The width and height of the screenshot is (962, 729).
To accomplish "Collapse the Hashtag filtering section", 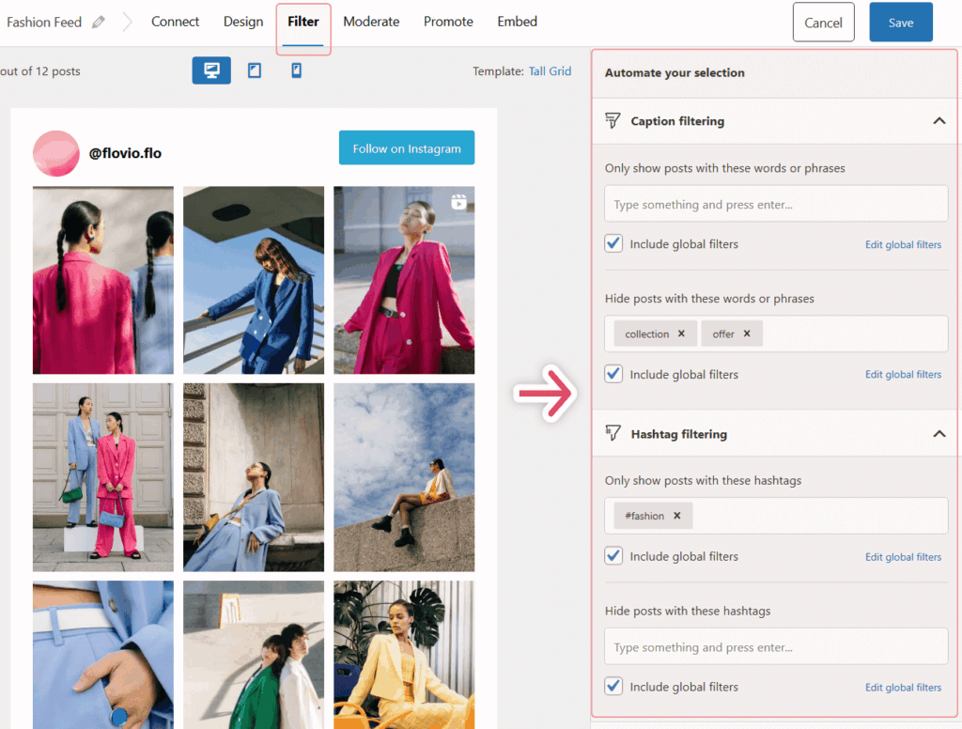I will click(939, 434).
